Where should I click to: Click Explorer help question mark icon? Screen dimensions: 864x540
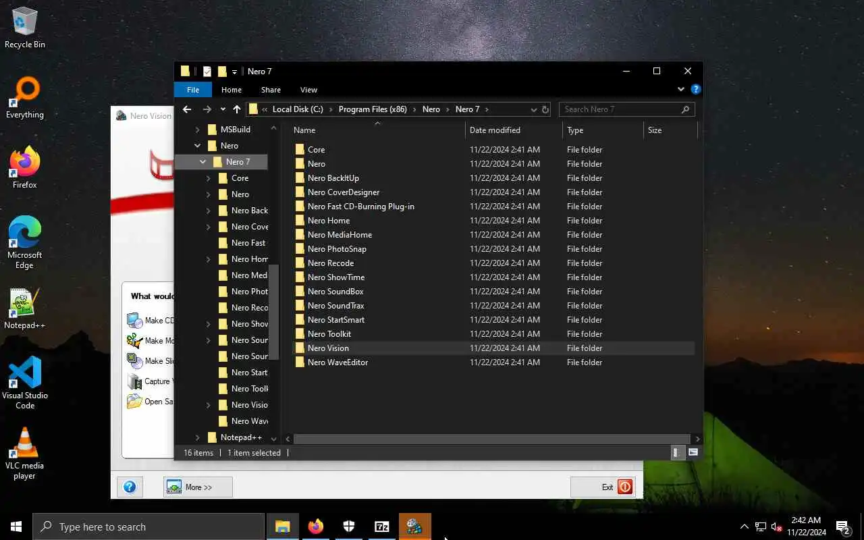696,89
